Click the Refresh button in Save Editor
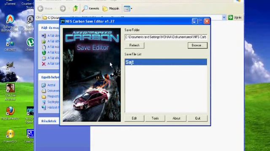 tap(134, 45)
